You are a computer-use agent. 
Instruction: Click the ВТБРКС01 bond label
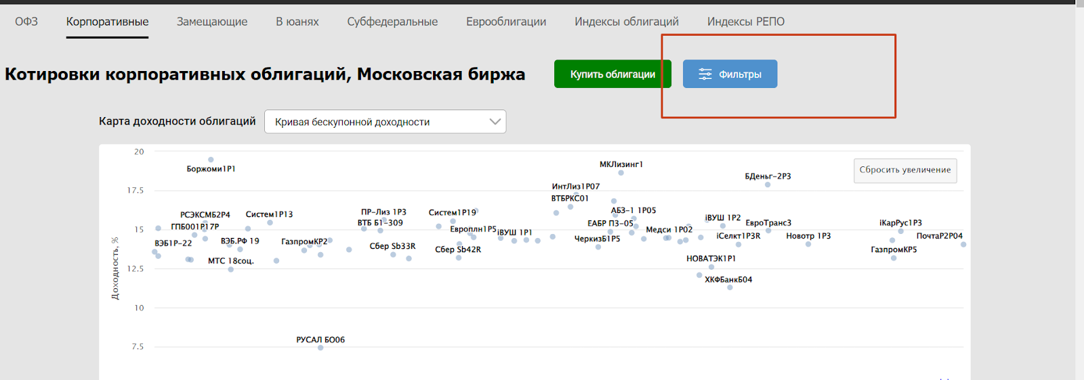click(570, 199)
